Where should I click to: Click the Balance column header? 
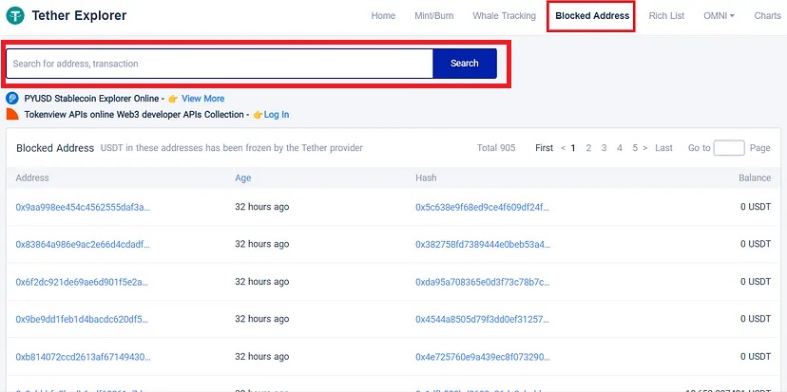tap(755, 177)
